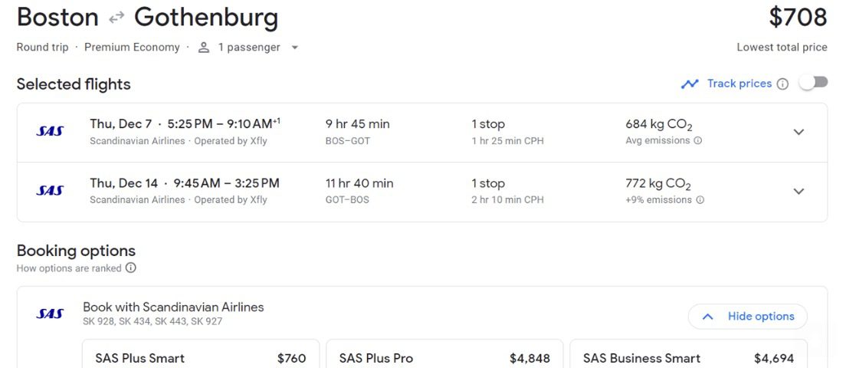Click the SAS logo on the Dec 14 flight
The width and height of the screenshot is (846, 368).
(x=50, y=190)
